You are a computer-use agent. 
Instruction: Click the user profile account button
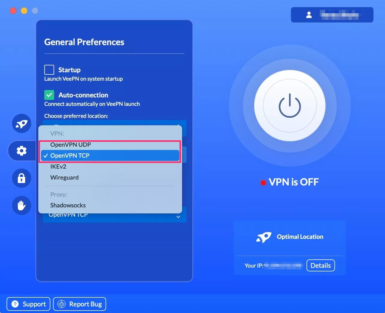[332, 15]
